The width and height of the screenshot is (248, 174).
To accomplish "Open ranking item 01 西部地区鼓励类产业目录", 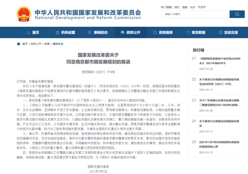I will point(220,61).
